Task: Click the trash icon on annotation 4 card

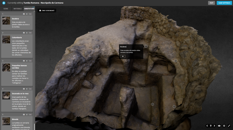Action: pos(27,89)
